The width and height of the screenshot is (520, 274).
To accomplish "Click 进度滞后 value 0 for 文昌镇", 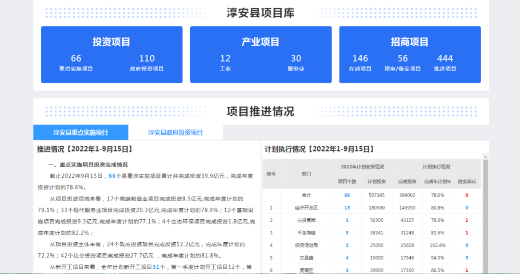I will pos(467,258).
